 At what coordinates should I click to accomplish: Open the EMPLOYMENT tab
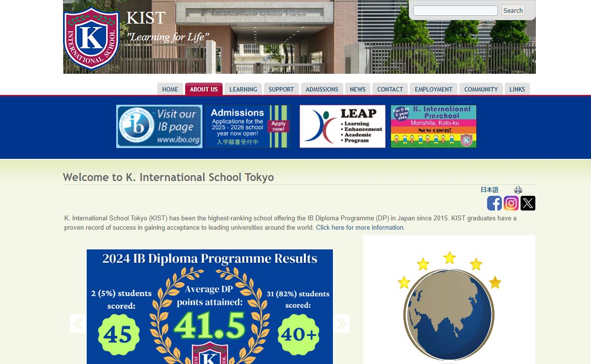tap(433, 89)
